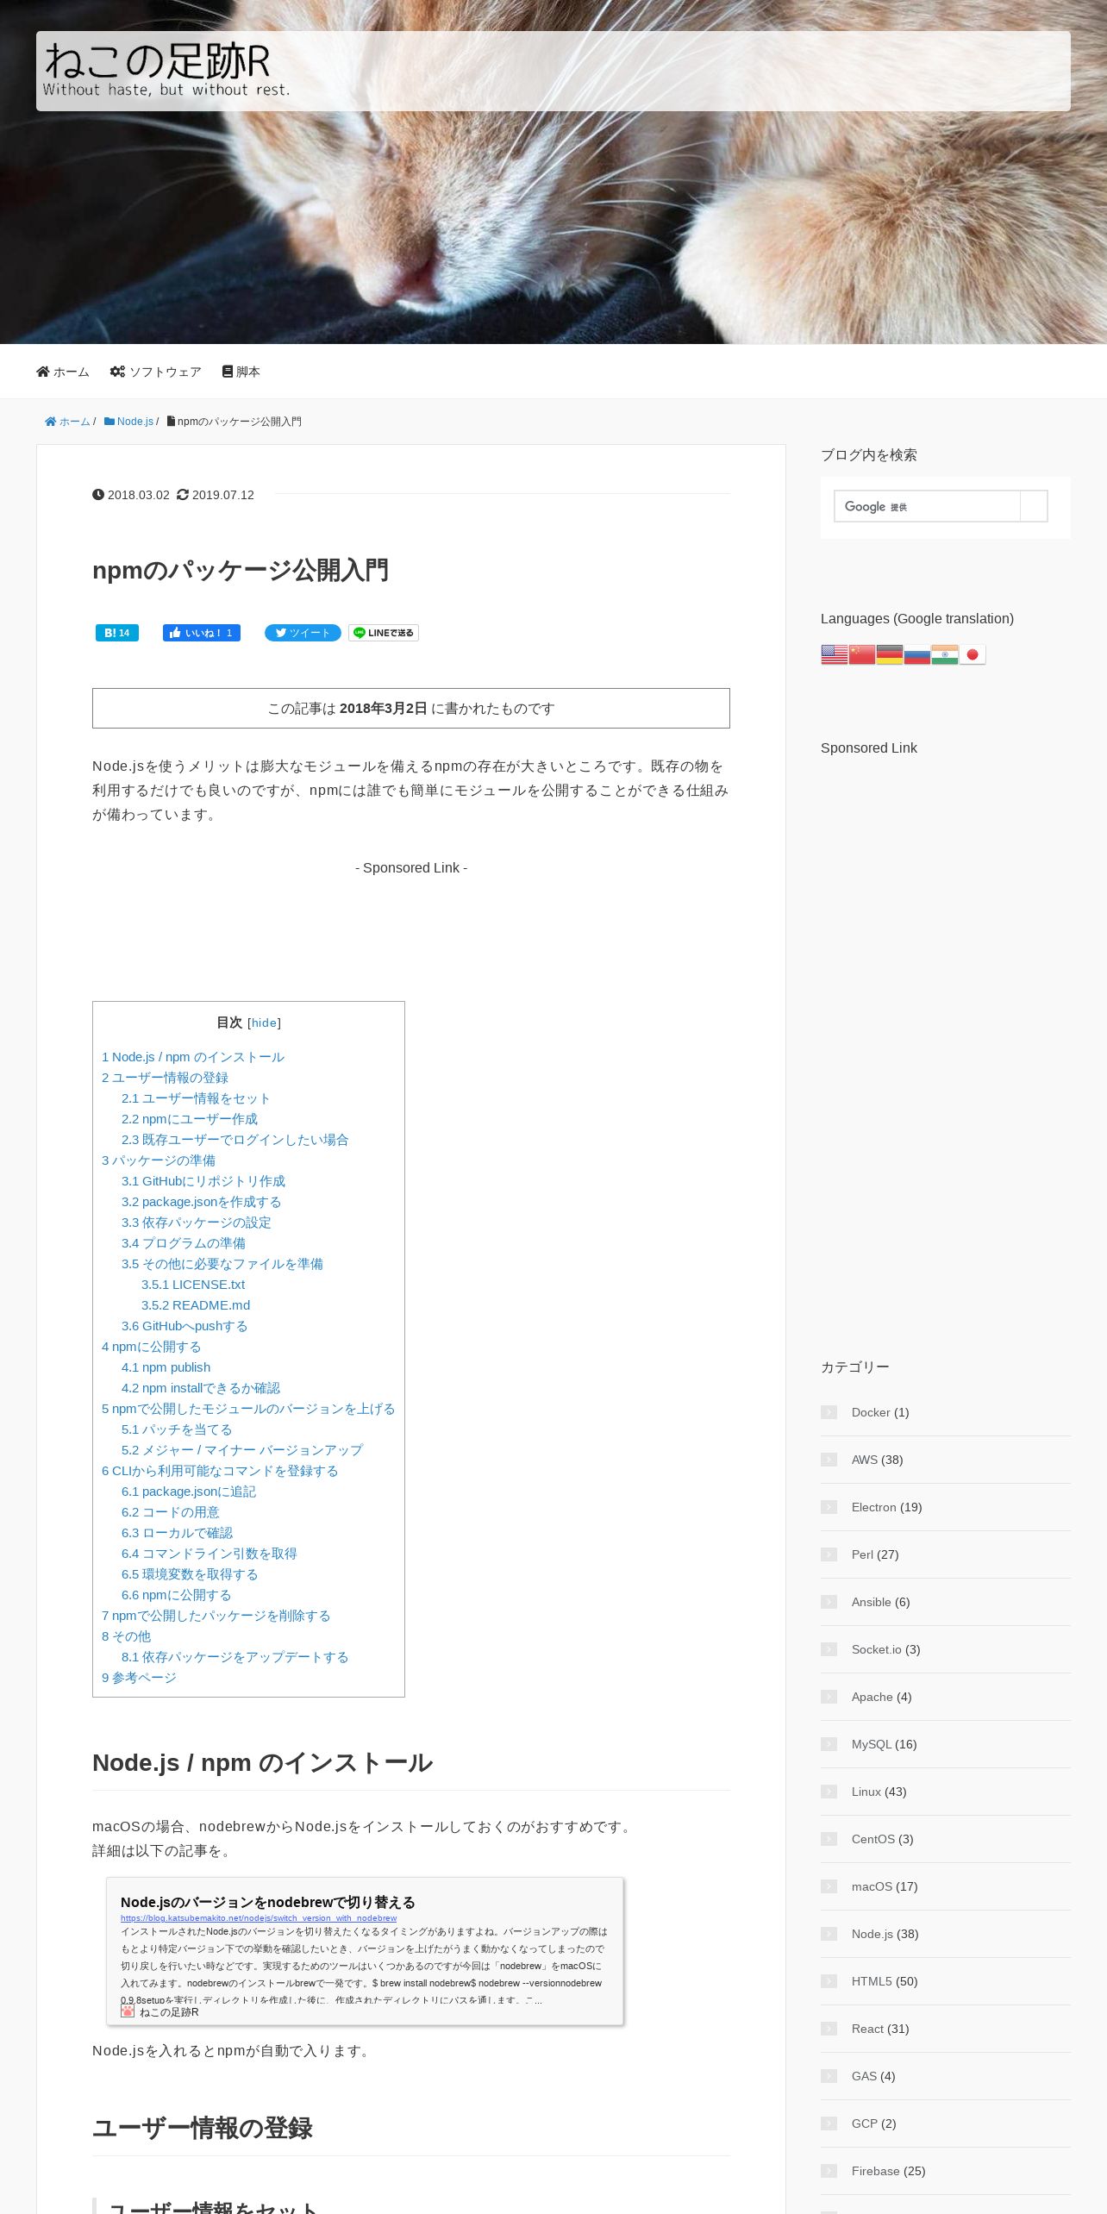1107x2214 pixels.
Task: Go to TOC item 3.6 GitHubへpushする
Action: pos(184,1326)
